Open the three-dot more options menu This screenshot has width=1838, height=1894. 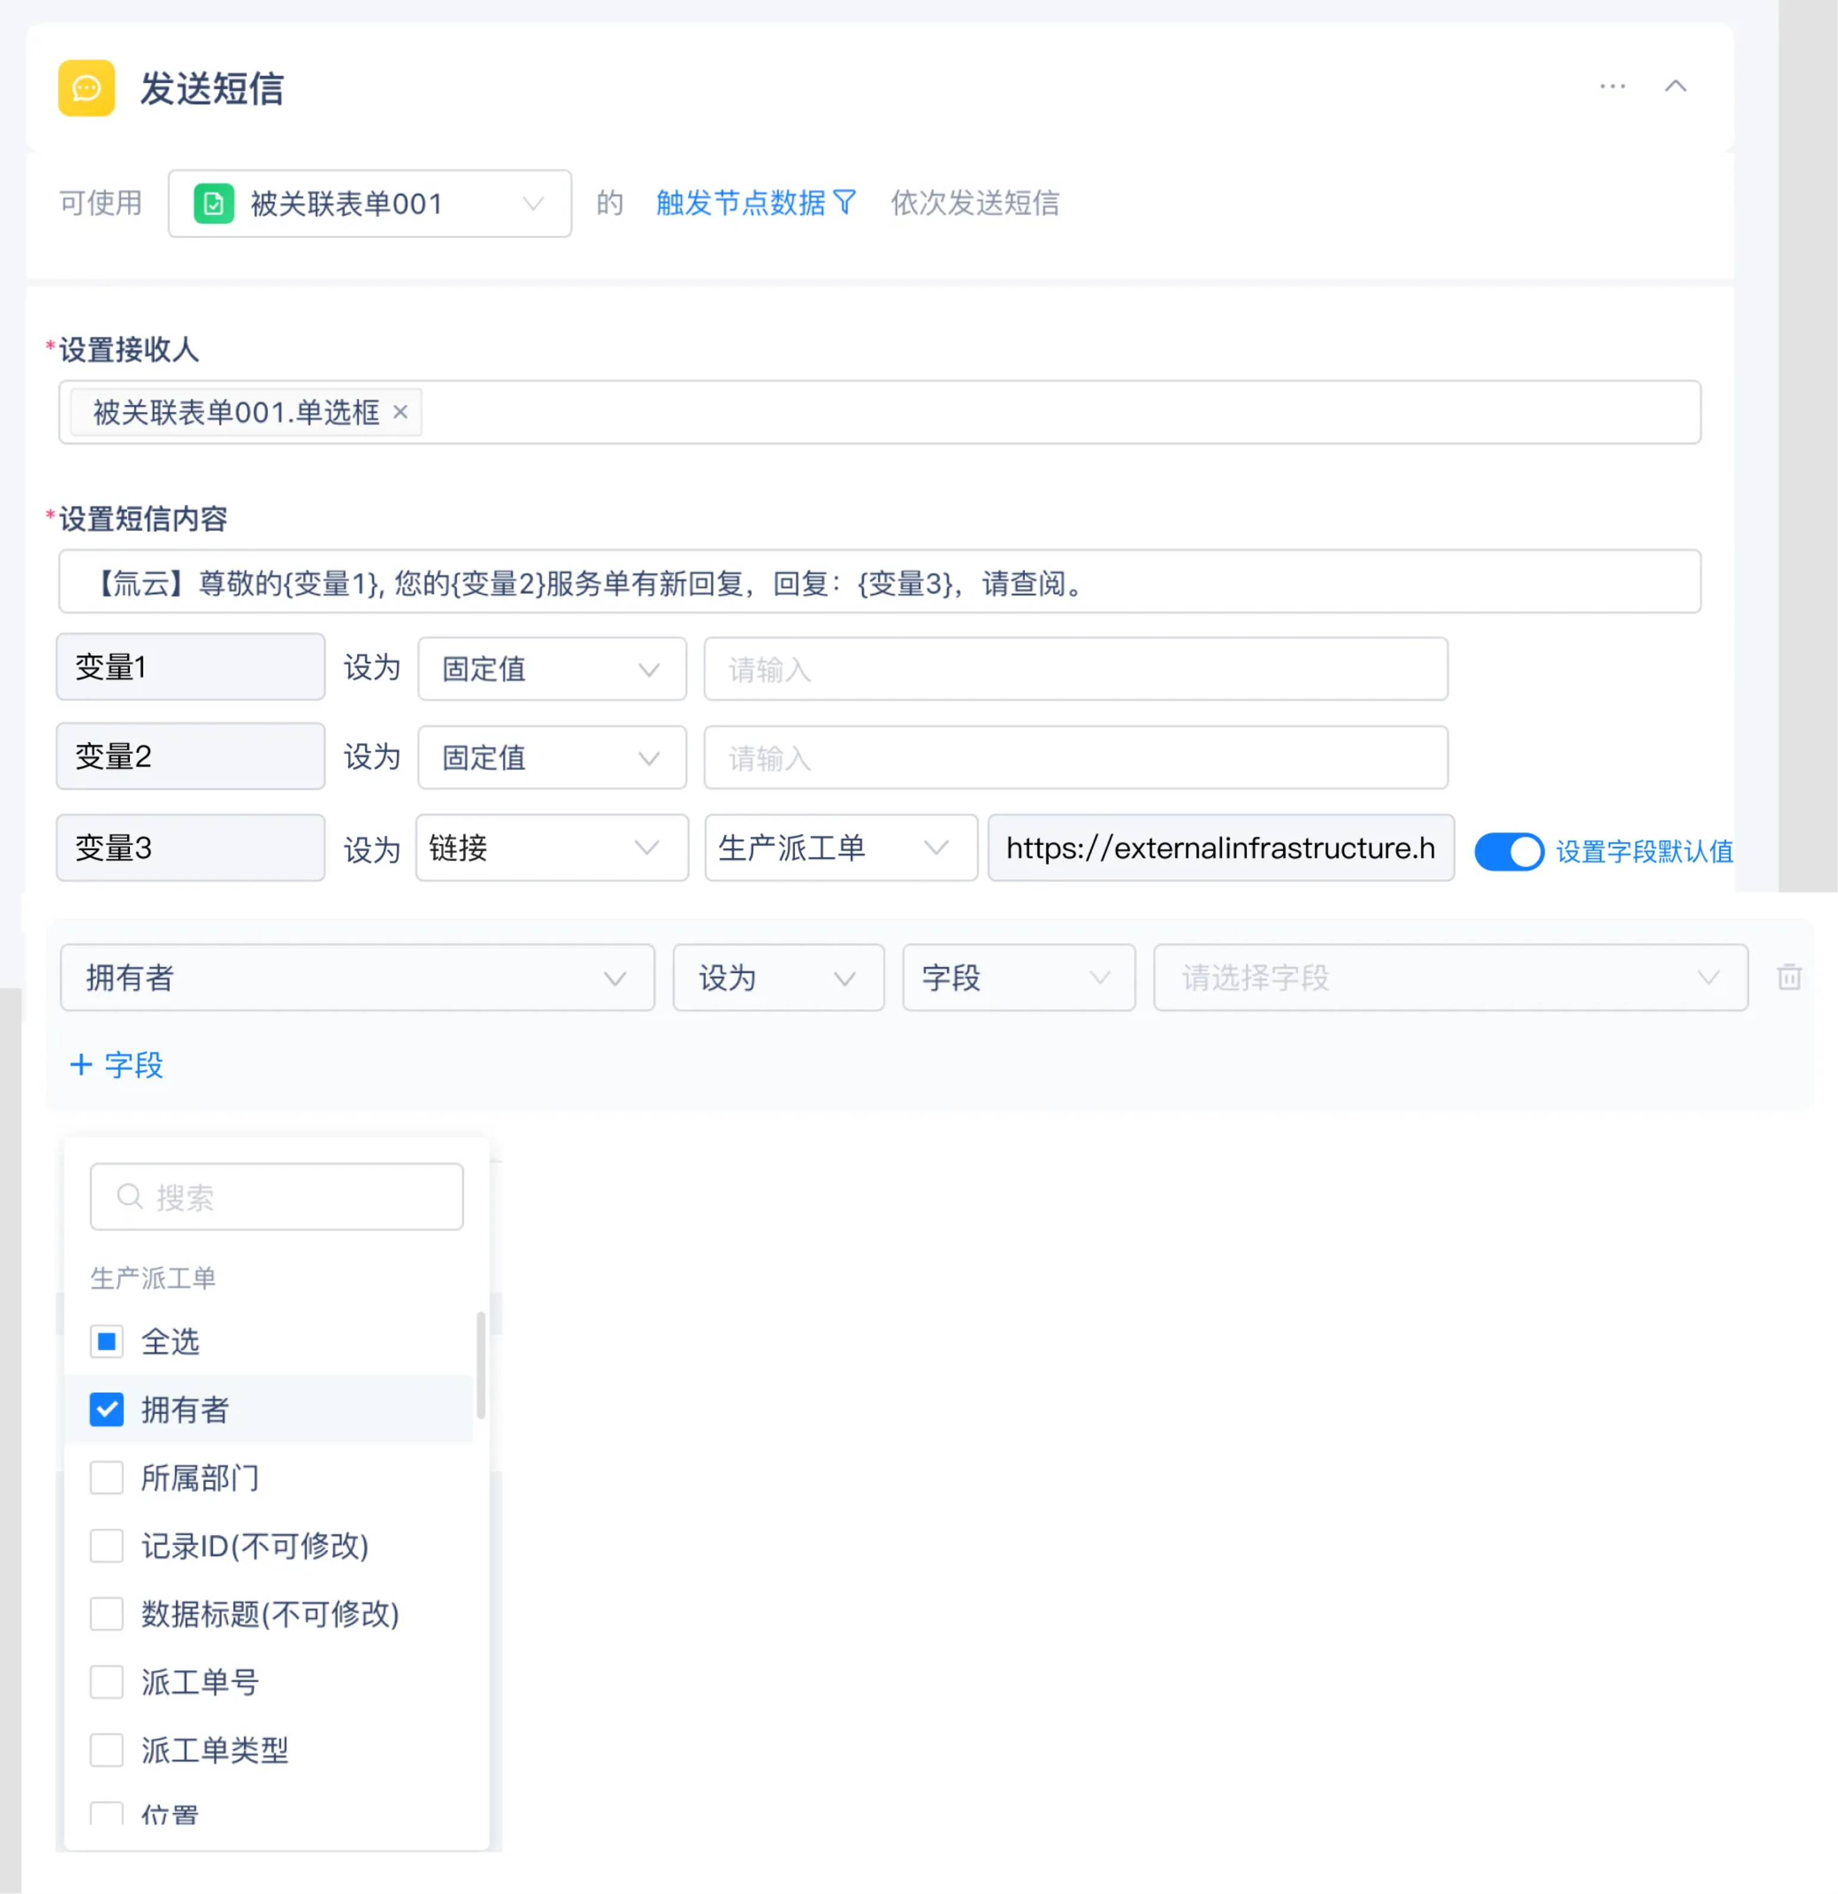(1612, 86)
